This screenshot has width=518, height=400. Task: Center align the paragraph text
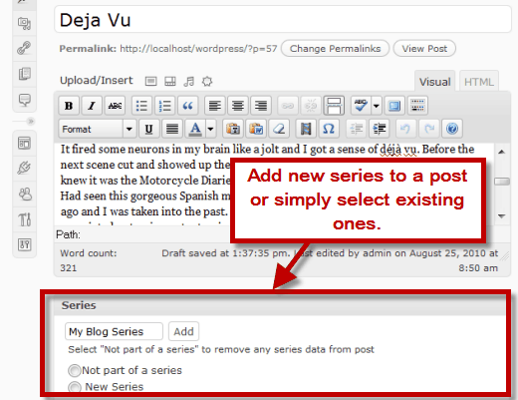(238, 106)
